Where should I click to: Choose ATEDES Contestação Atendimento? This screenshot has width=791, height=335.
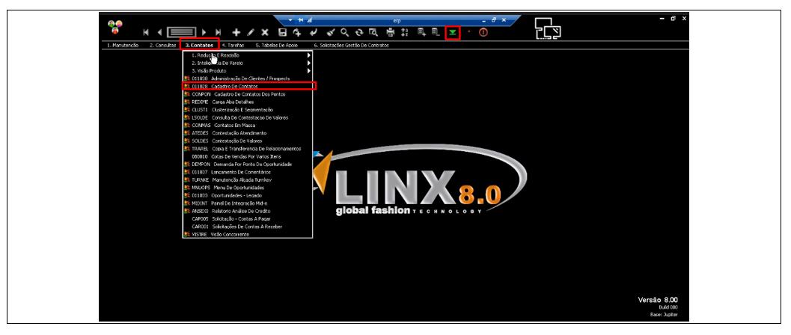(x=247, y=133)
